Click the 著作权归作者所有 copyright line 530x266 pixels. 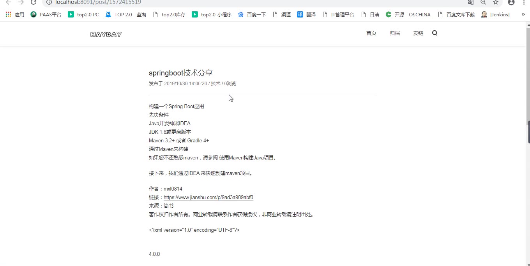[x=232, y=214]
